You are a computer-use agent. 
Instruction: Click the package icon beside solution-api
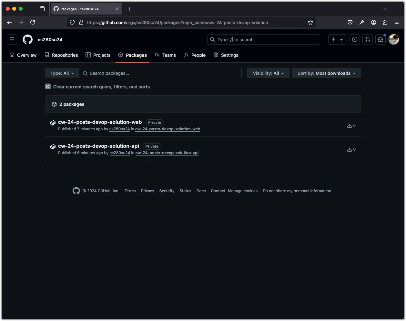click(53, 146)
